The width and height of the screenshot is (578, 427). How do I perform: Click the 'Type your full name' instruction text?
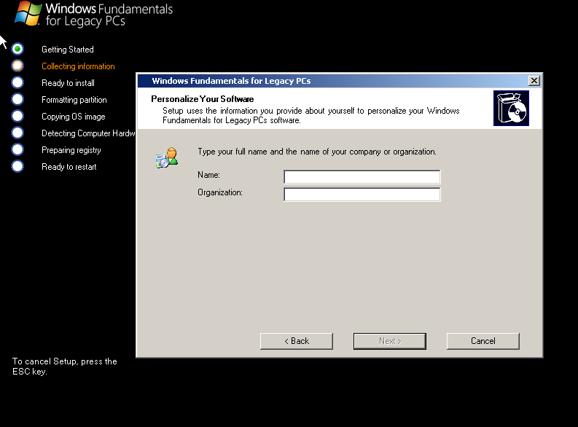(317, 152)
